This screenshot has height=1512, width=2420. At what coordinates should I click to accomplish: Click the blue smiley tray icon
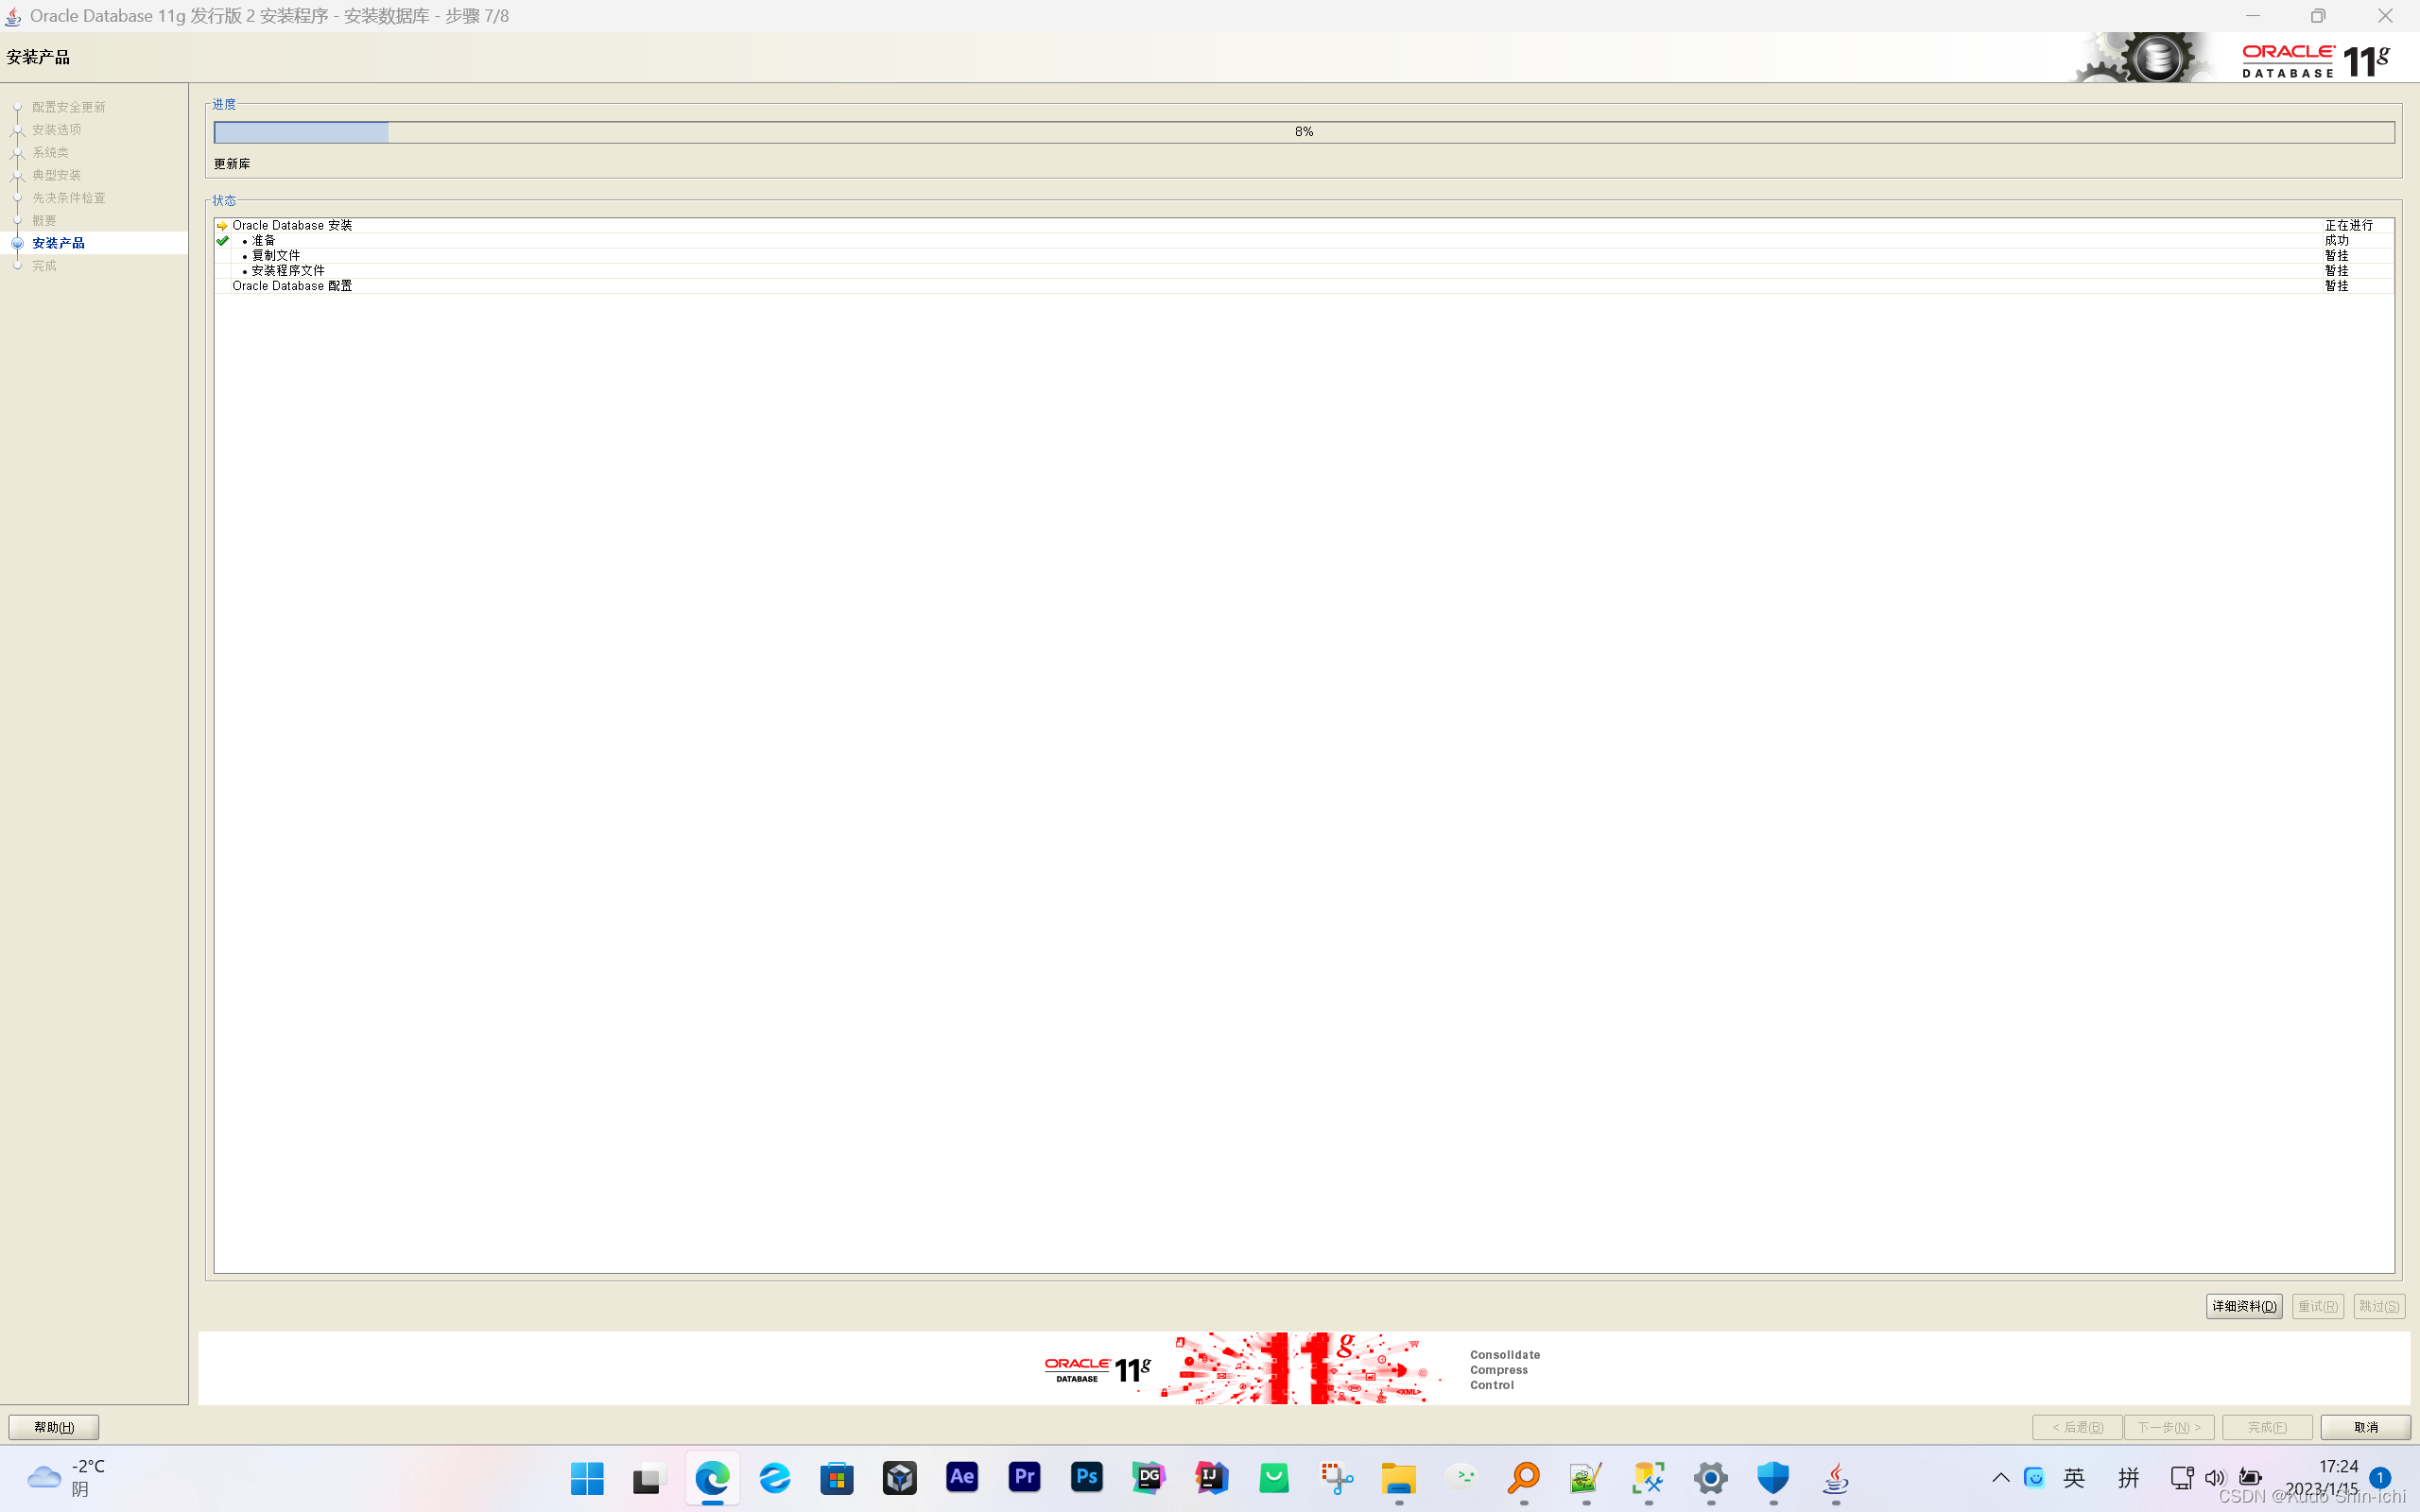click(2034, 1477)
